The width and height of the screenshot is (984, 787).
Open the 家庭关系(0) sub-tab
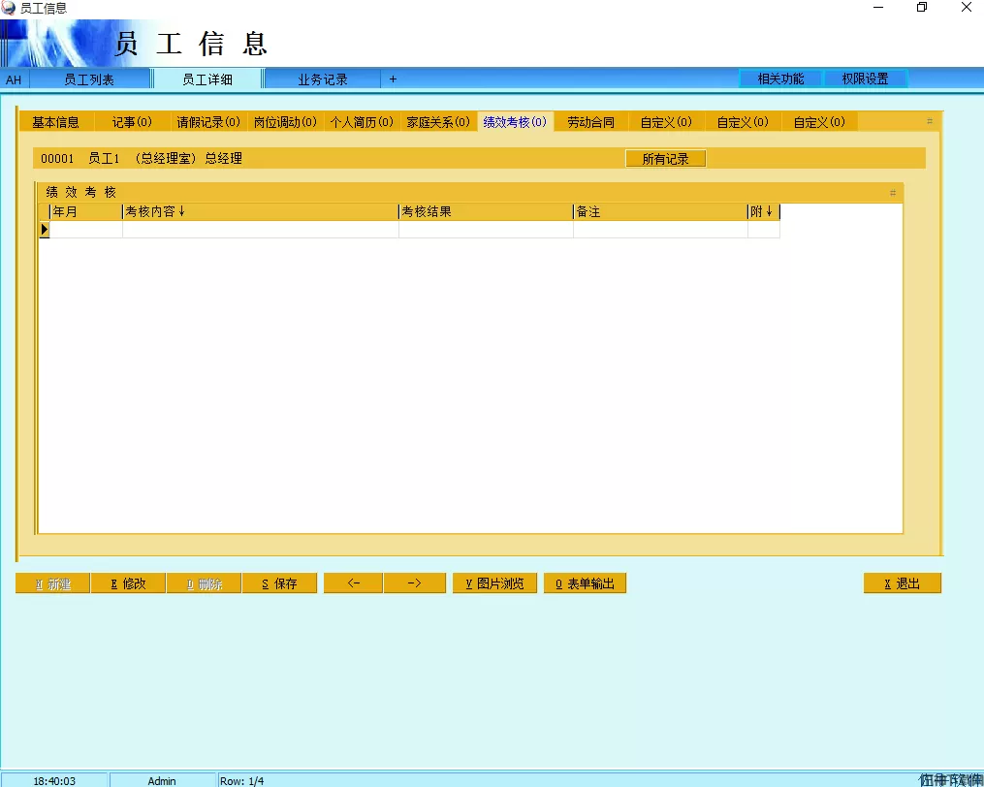click(438, 122)
